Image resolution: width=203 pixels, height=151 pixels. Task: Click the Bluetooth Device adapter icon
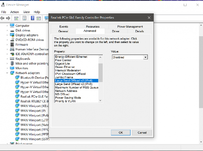(17, 78)
